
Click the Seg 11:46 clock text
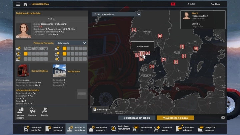(215, 4)
